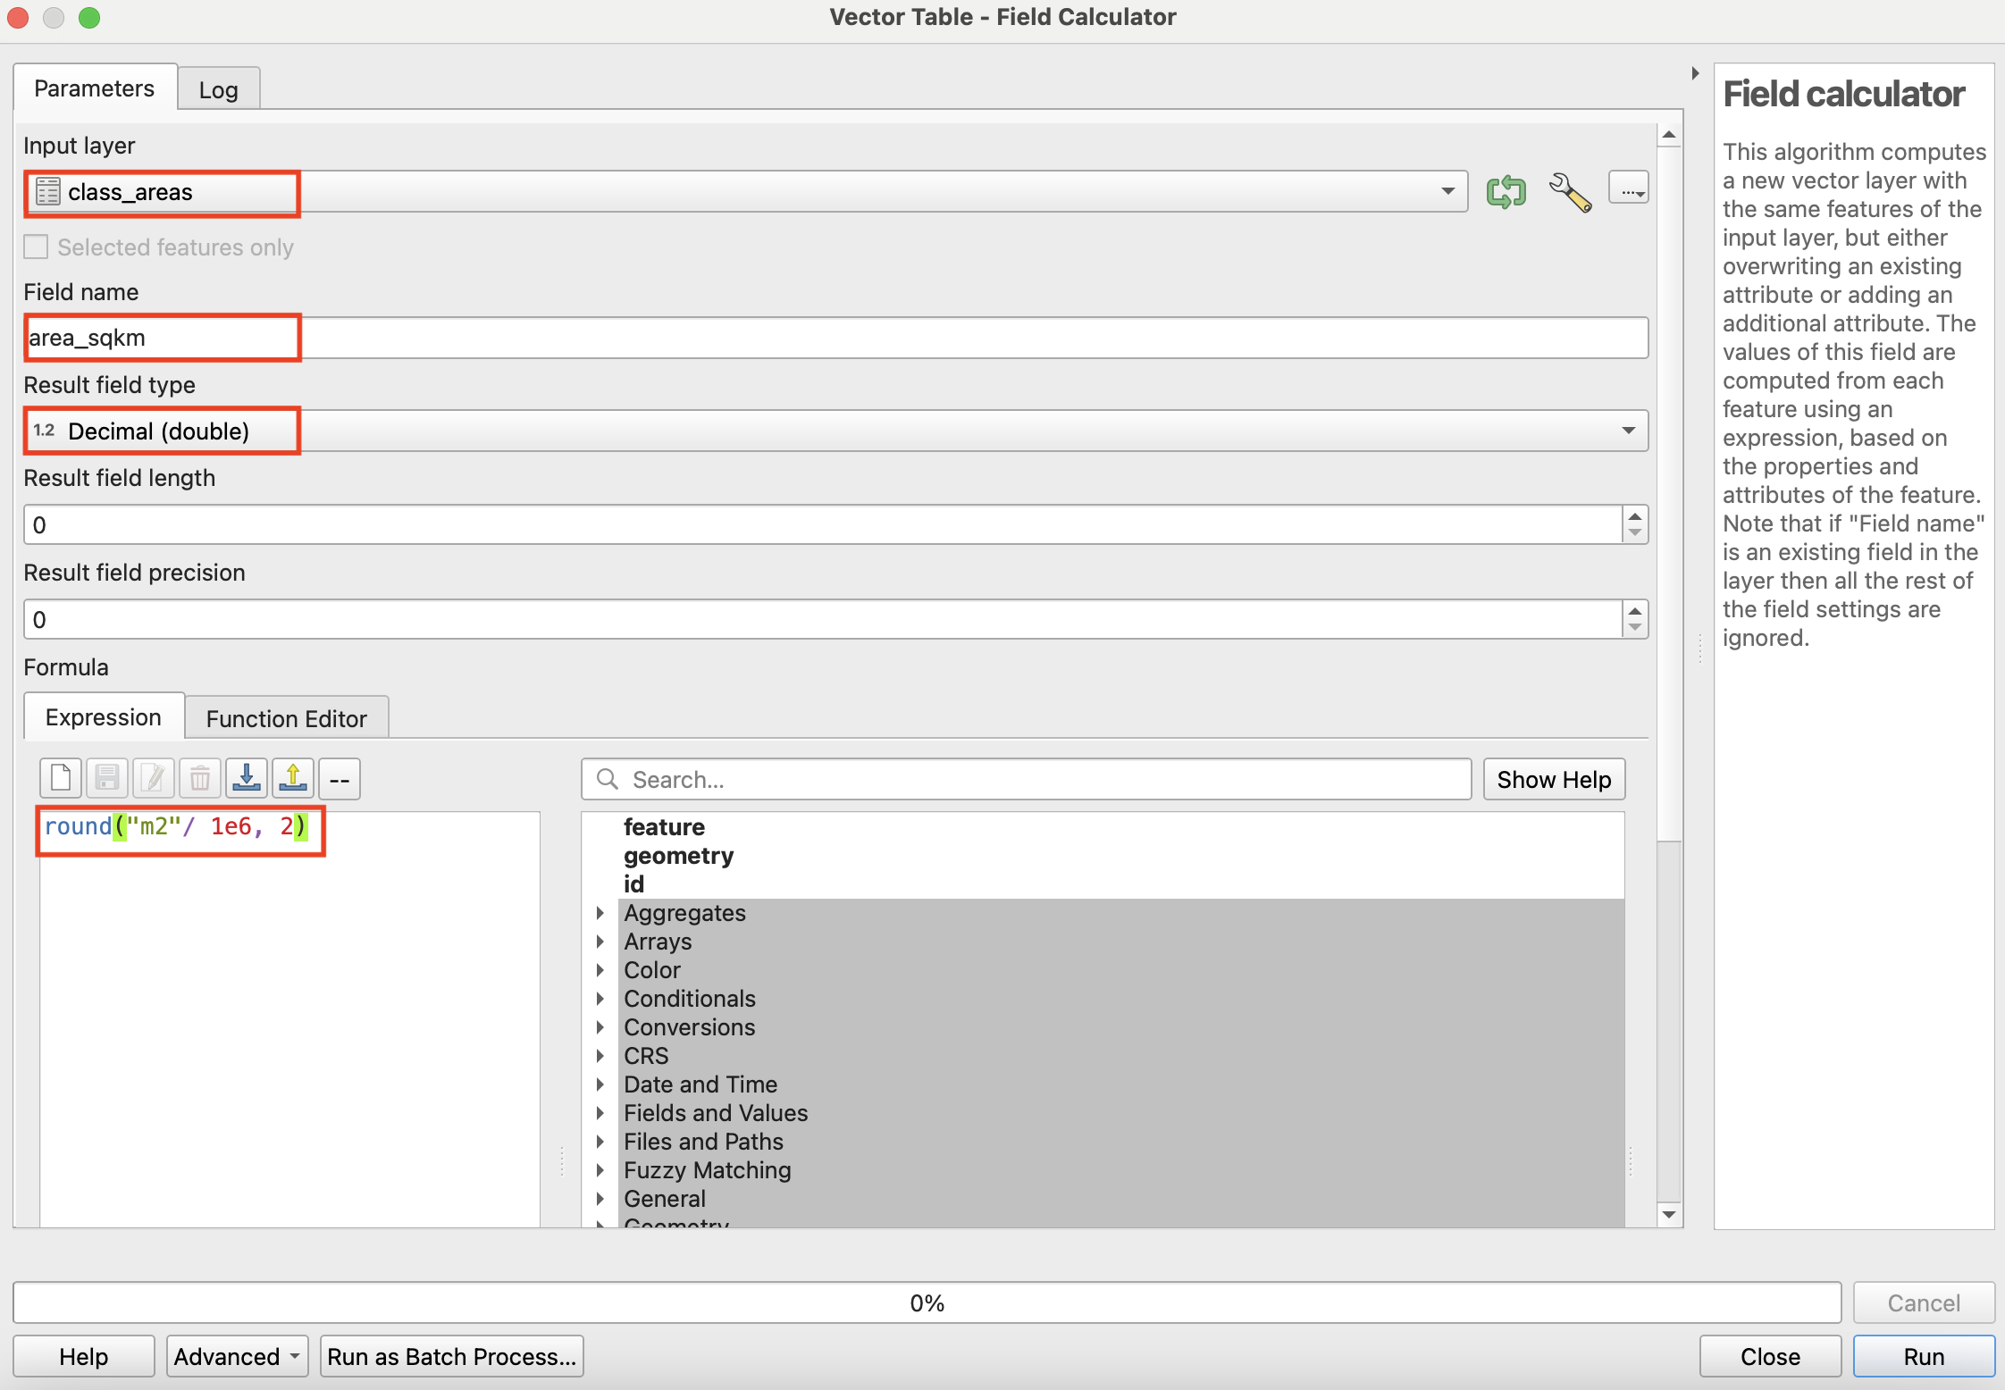The height and width of the screenshot is (1390, 2005).
Task: Switch to Function Editor tab
Action: coord(286,718)
